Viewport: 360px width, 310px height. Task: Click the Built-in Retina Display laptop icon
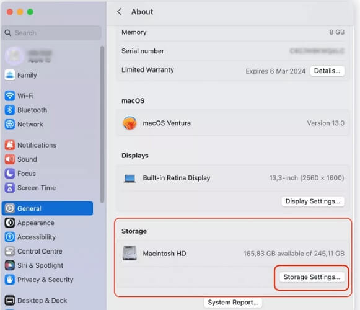[x=130, y=179]
